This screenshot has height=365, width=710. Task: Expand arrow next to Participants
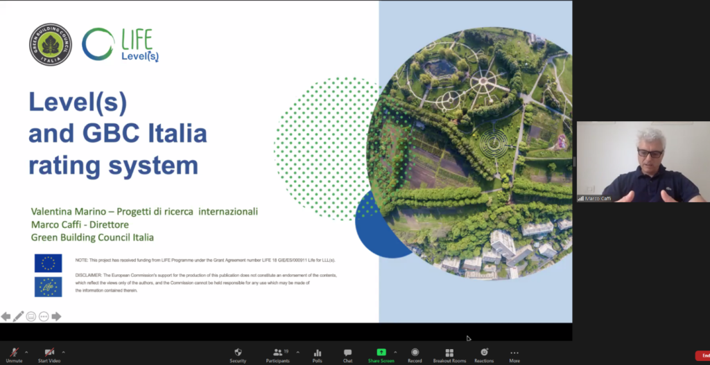(297, 352)
